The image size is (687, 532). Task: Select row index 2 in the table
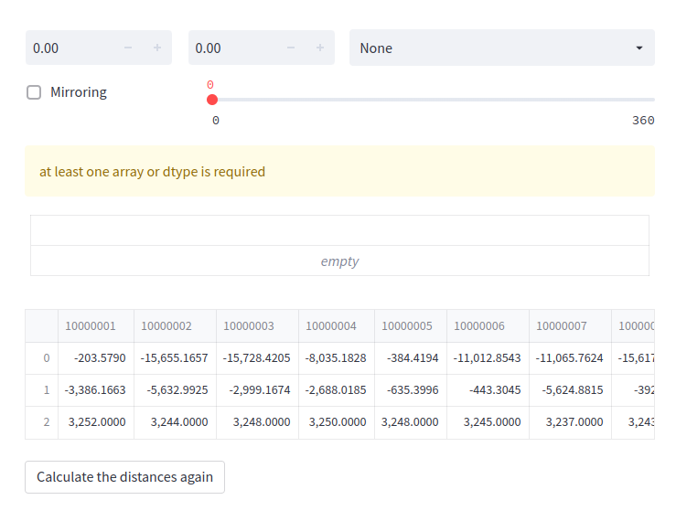pyautogui.click(x=42, y=422)
